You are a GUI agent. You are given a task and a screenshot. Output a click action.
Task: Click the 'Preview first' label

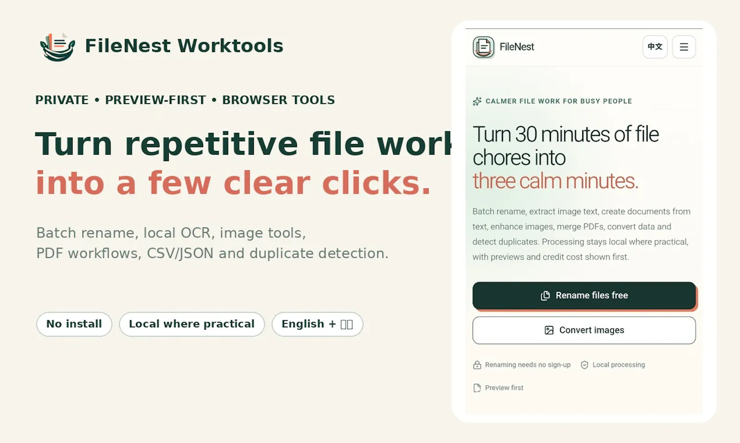point(504,388)
